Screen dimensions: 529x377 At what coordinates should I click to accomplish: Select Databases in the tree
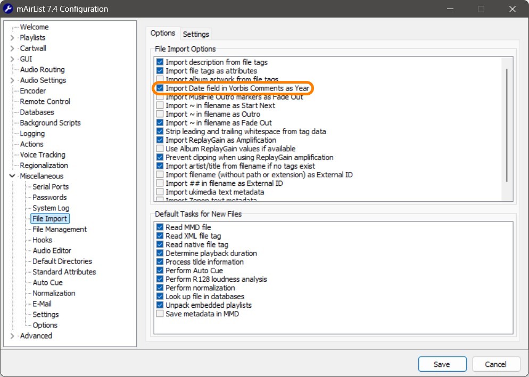(x=37, y=112)
